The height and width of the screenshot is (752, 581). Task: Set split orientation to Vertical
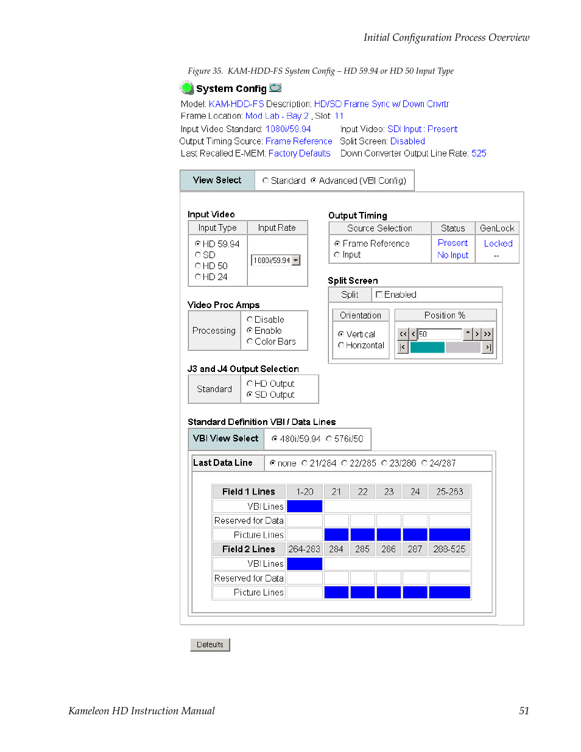pos(341,334)
